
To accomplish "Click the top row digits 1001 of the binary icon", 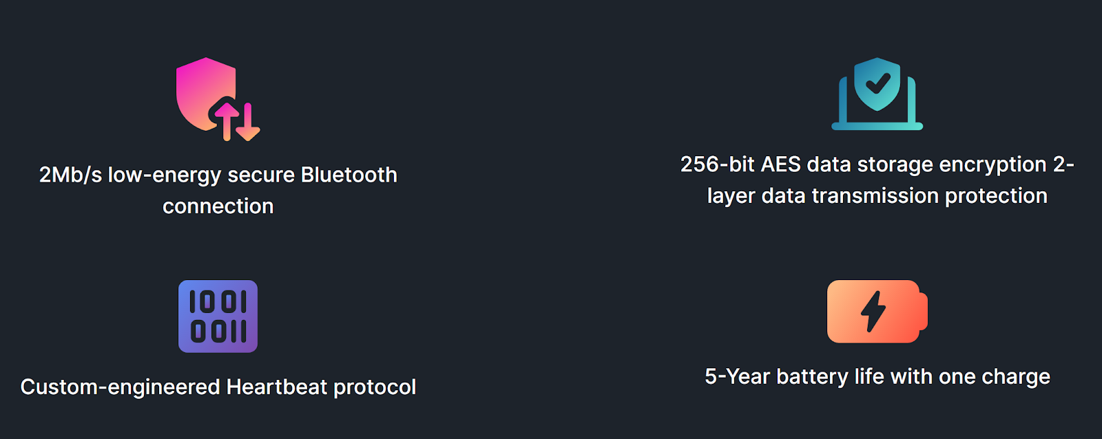I will [218, 301].
